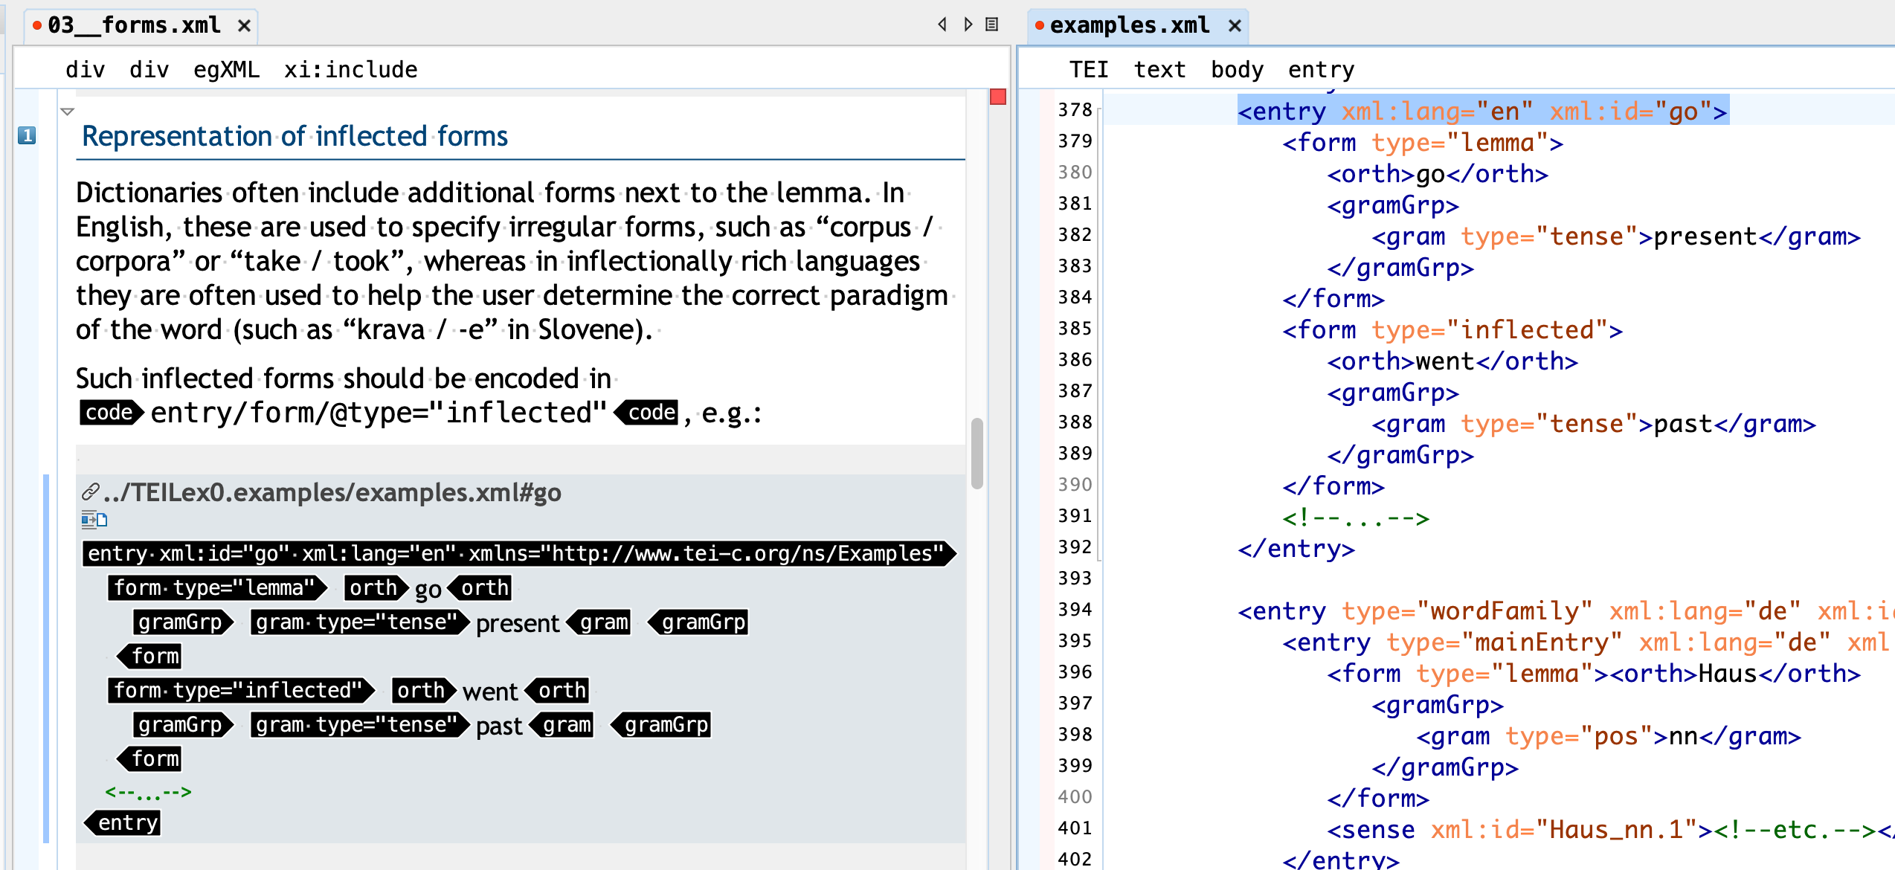Click the link icon before examples.xml#go path
The image size is (1895, 870).
90,492
